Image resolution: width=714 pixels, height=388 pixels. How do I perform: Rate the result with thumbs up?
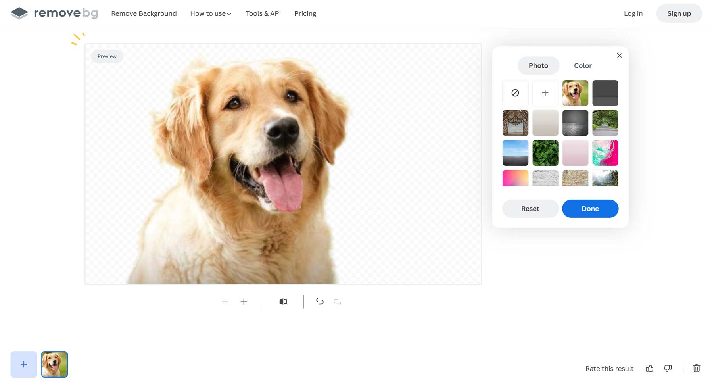click(x=650, y=368)
